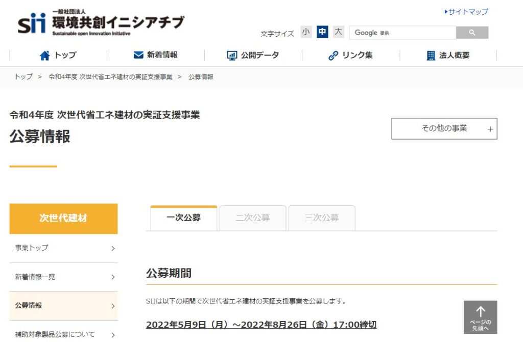Click the chain-link icon for リンク集
523x342 pixels.
tap(334, 55)
